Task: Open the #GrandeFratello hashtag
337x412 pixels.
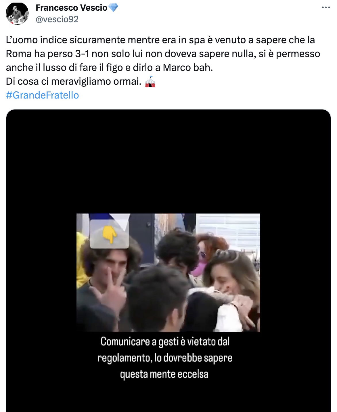Action: coord(42,95)
